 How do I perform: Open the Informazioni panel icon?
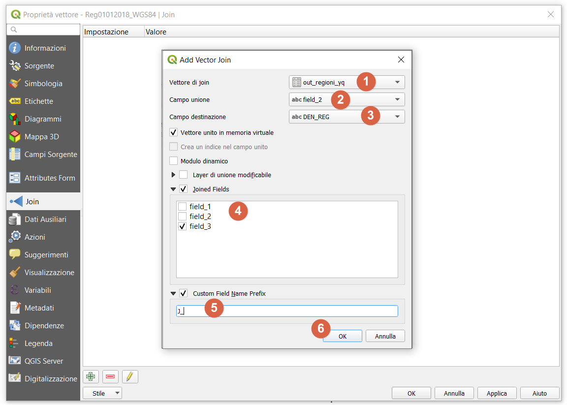tap(15, 48)
